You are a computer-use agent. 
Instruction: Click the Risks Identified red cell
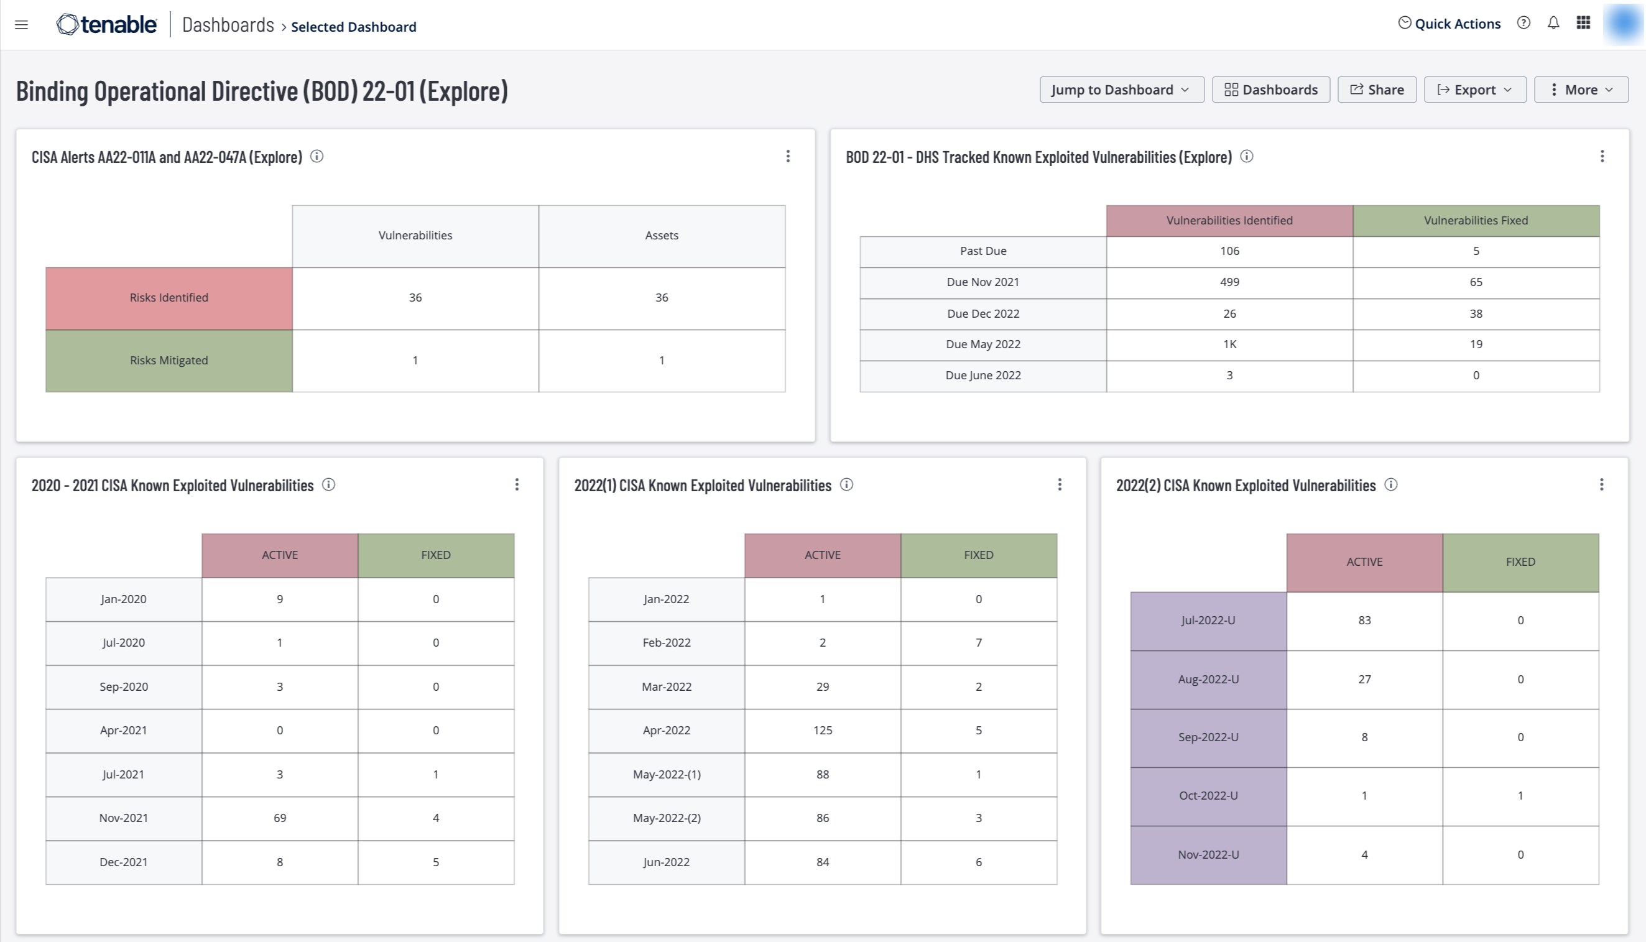169,298
